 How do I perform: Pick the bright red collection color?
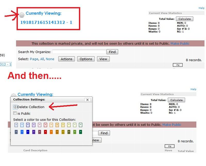pos(45,132)
